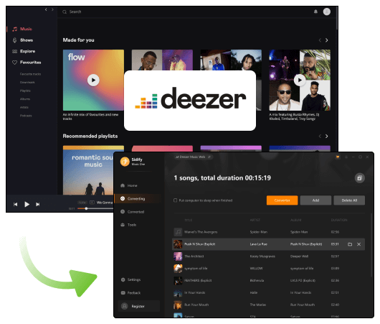This screenshot has width=380, height=324.
Task: Click the Register button in Sidify
Action: click(x=139, y=306)
